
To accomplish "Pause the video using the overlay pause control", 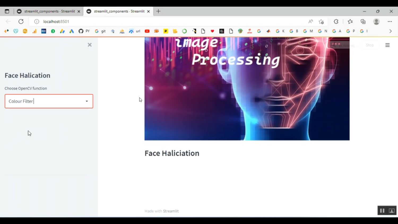I will (382, 210).
